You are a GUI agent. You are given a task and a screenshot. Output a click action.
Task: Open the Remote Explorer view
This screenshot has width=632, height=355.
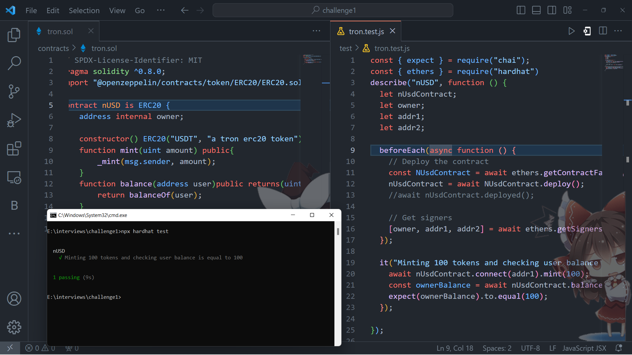click(x=14, y=177)
